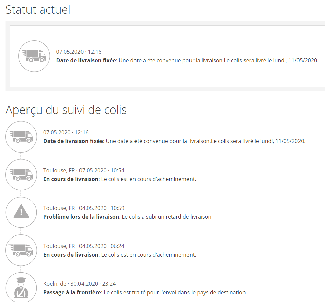Click "En cours de livraison" for 04.05.2020 entry

[70, 255]
